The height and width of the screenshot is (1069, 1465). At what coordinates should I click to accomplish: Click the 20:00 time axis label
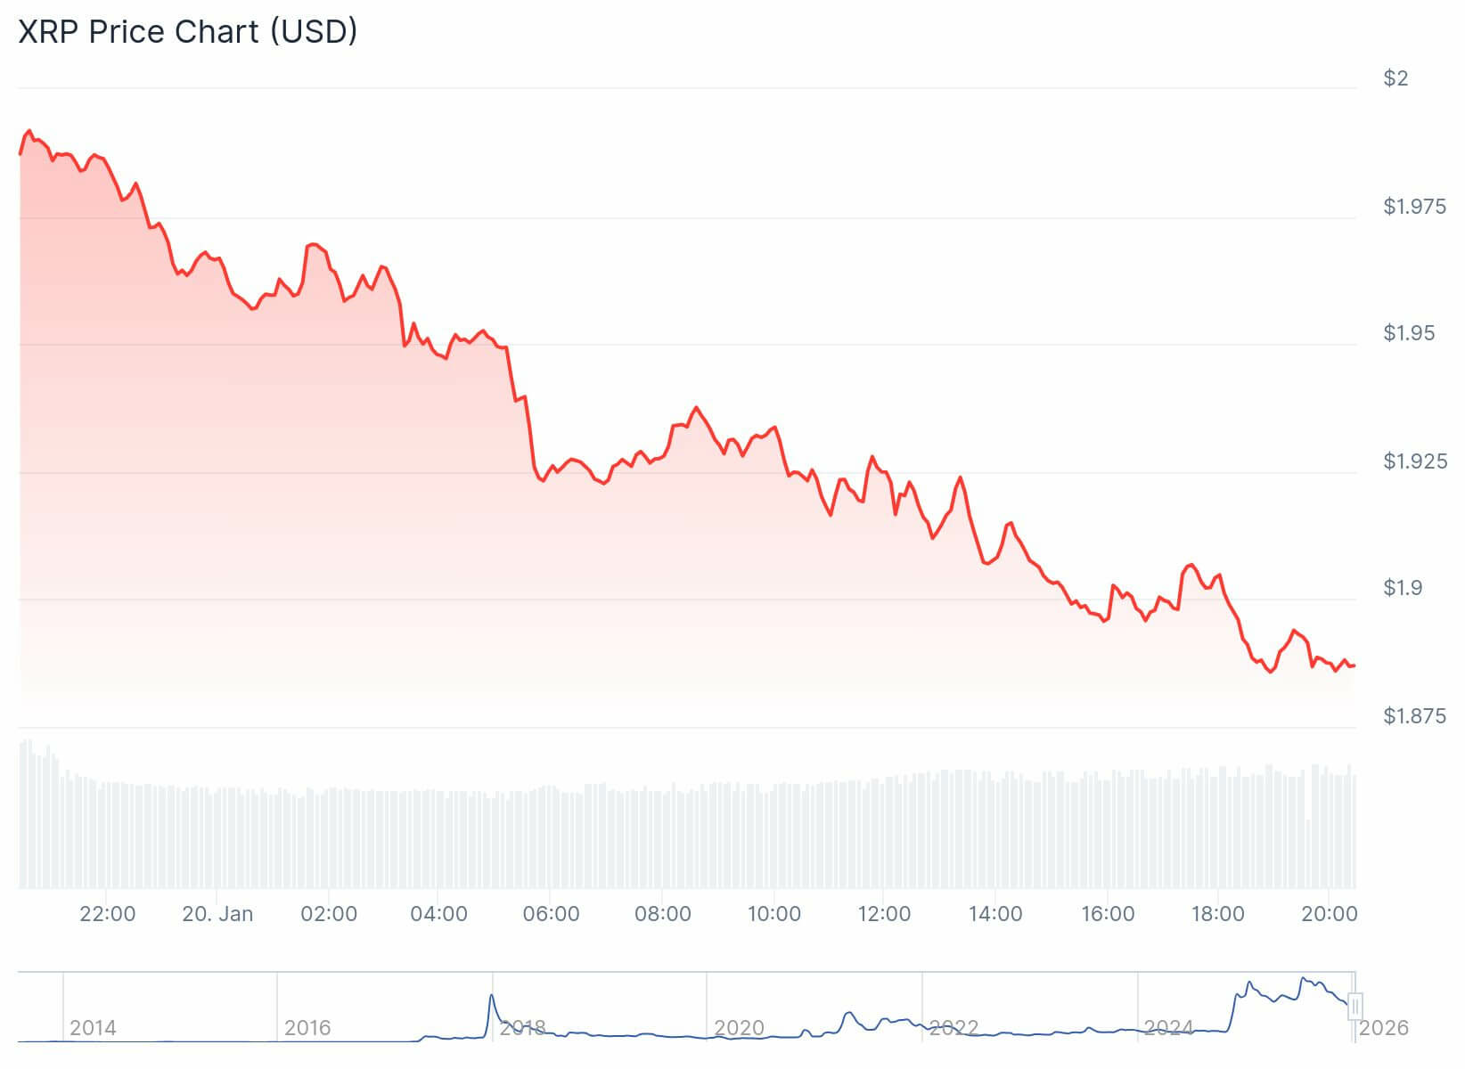(1329, 914)
